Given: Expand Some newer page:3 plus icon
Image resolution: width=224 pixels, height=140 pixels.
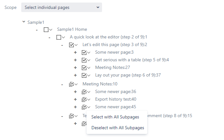Looking at the screenshot, I should (75, 52).
